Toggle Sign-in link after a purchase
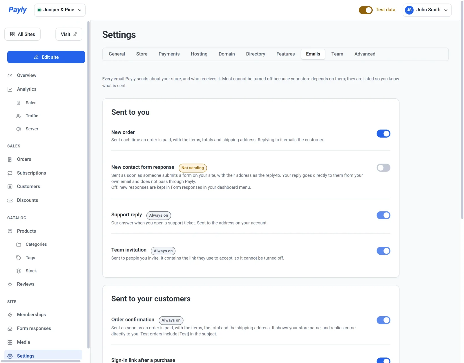The height and width of the screenshot is (363, 464). tap(383, 360)
